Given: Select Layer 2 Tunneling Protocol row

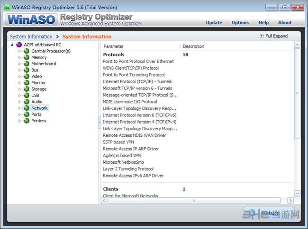Looking at the screenshot, I should point(198,169).
